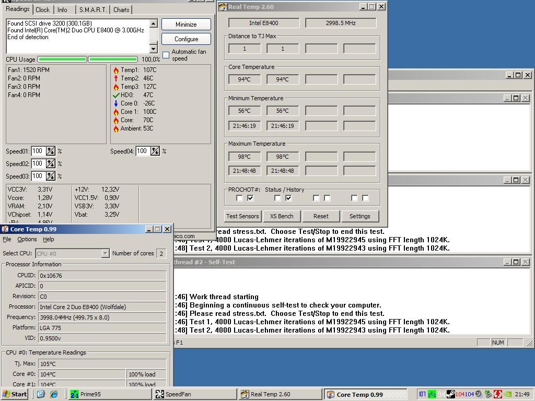This screenshot has width=535, height=401.
Task: Adjust the Speed01 spinner arrows
Action: (51, 151)
